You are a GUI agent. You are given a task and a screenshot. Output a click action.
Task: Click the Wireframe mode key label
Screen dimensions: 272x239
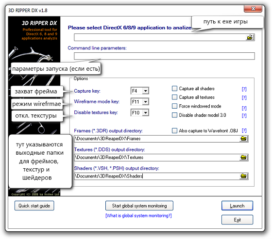[97, 101]
